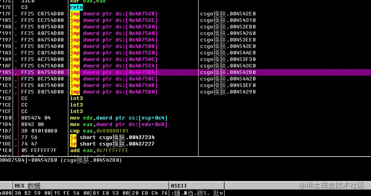The height and width of the screenshot is (196, 371).
Task: Click hex bytes FF25 D0754D00
Action: (x=42, y=27)
